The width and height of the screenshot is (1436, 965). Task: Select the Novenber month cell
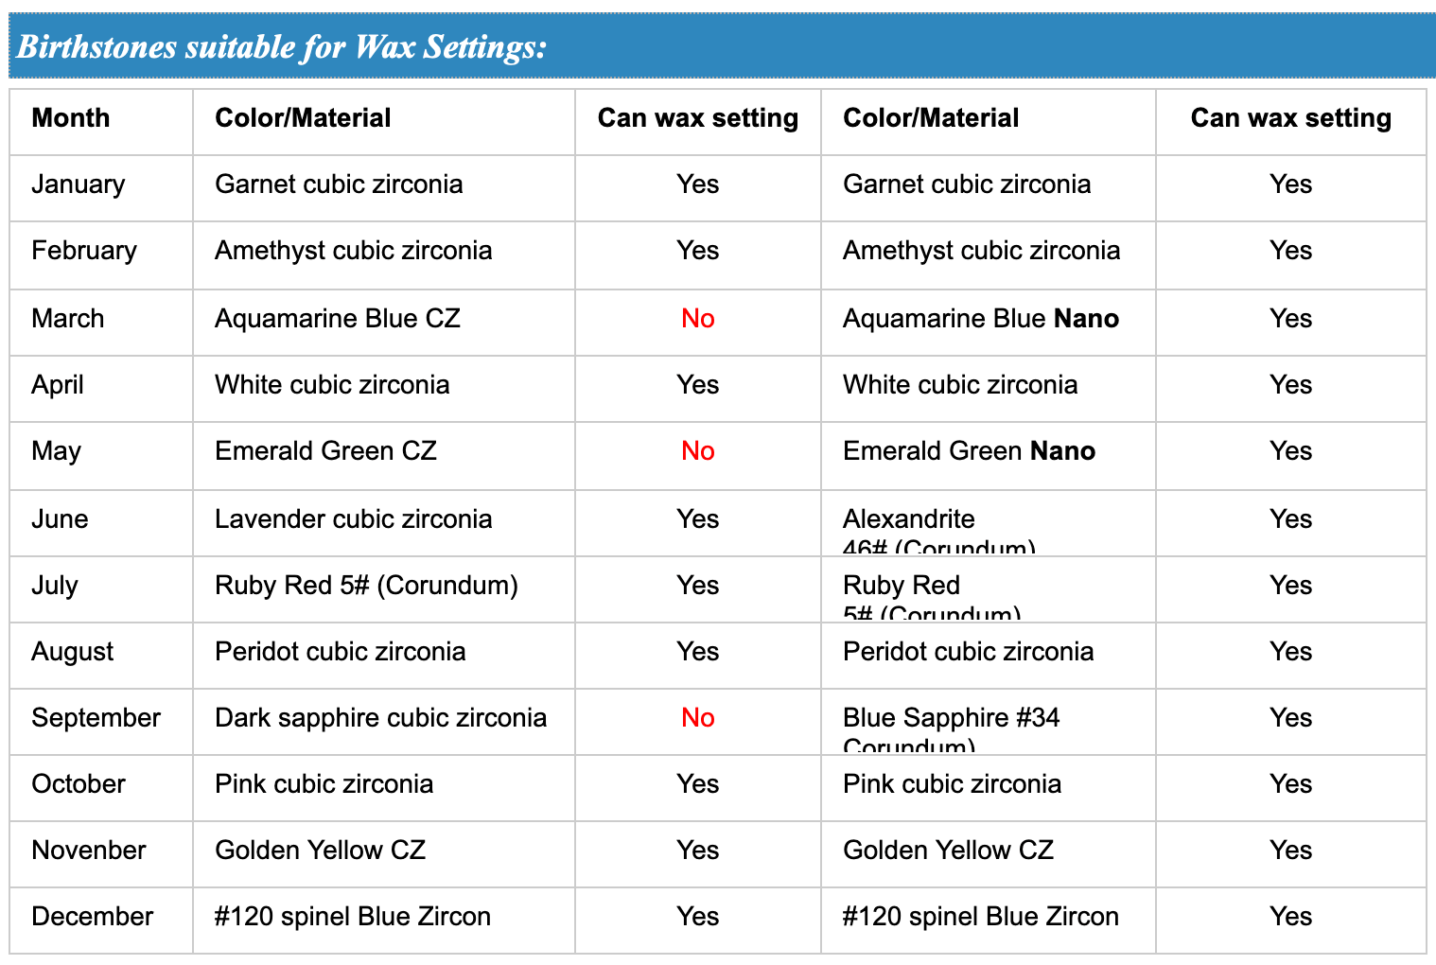(x=89, y=851)
